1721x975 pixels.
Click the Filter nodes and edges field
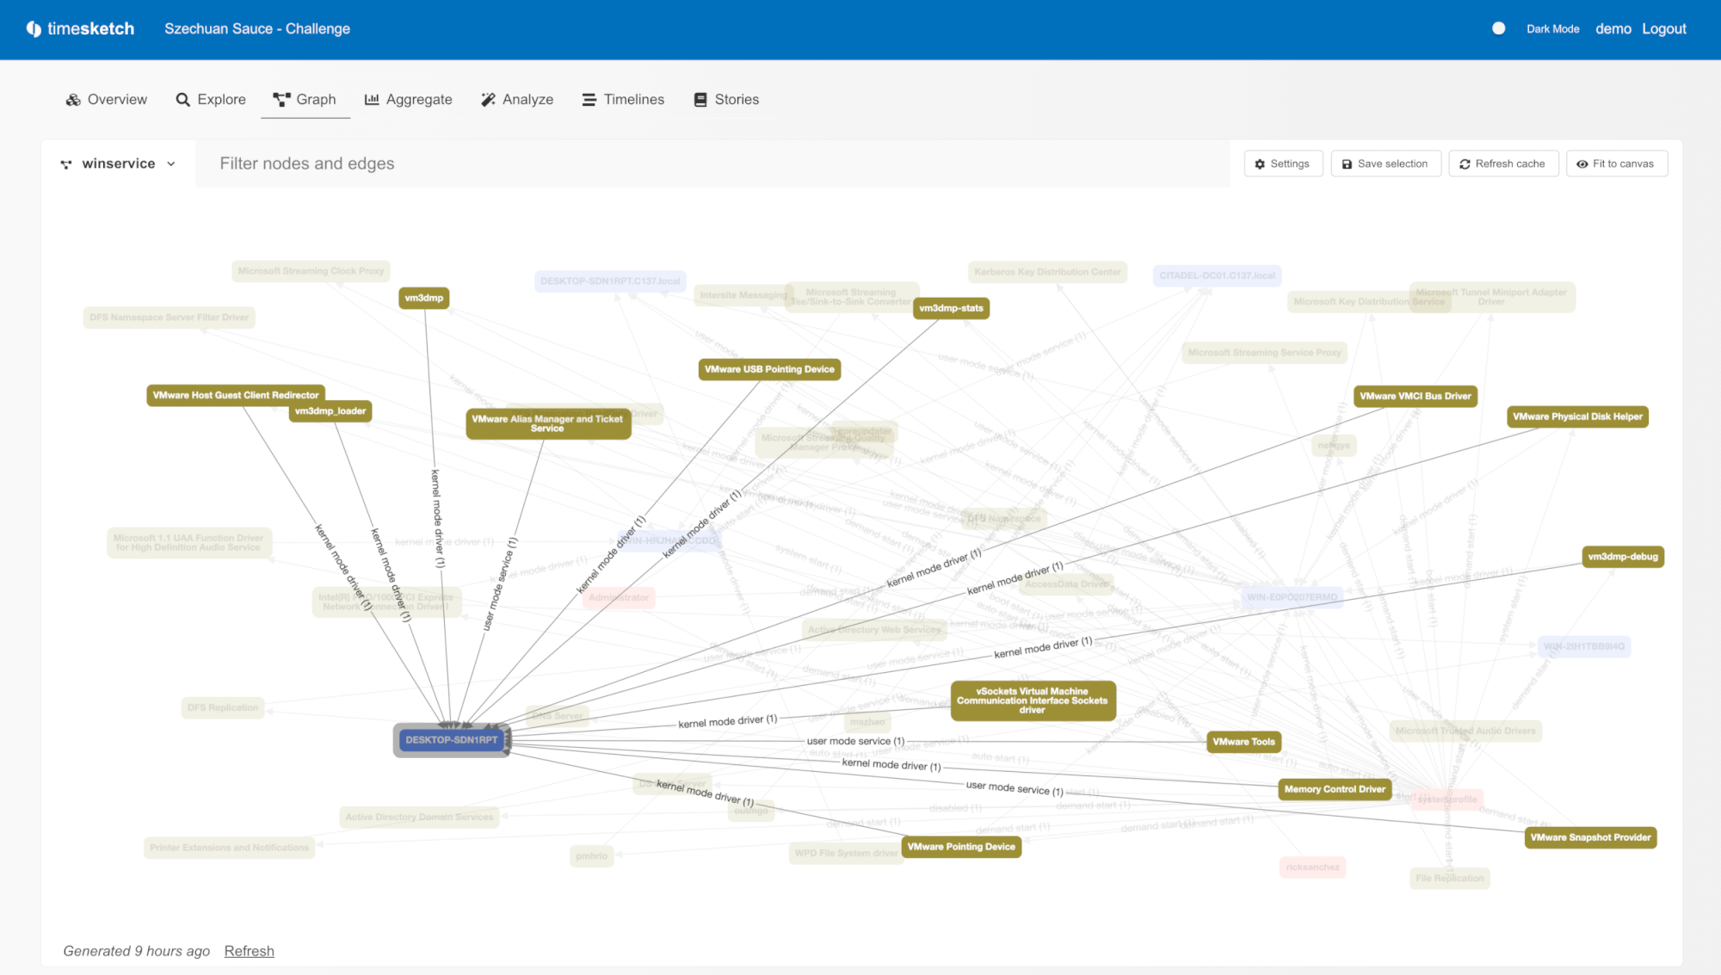click(712, 164)
